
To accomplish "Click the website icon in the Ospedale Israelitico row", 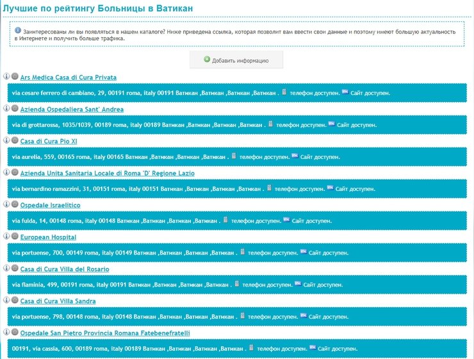I will [286, 220].
